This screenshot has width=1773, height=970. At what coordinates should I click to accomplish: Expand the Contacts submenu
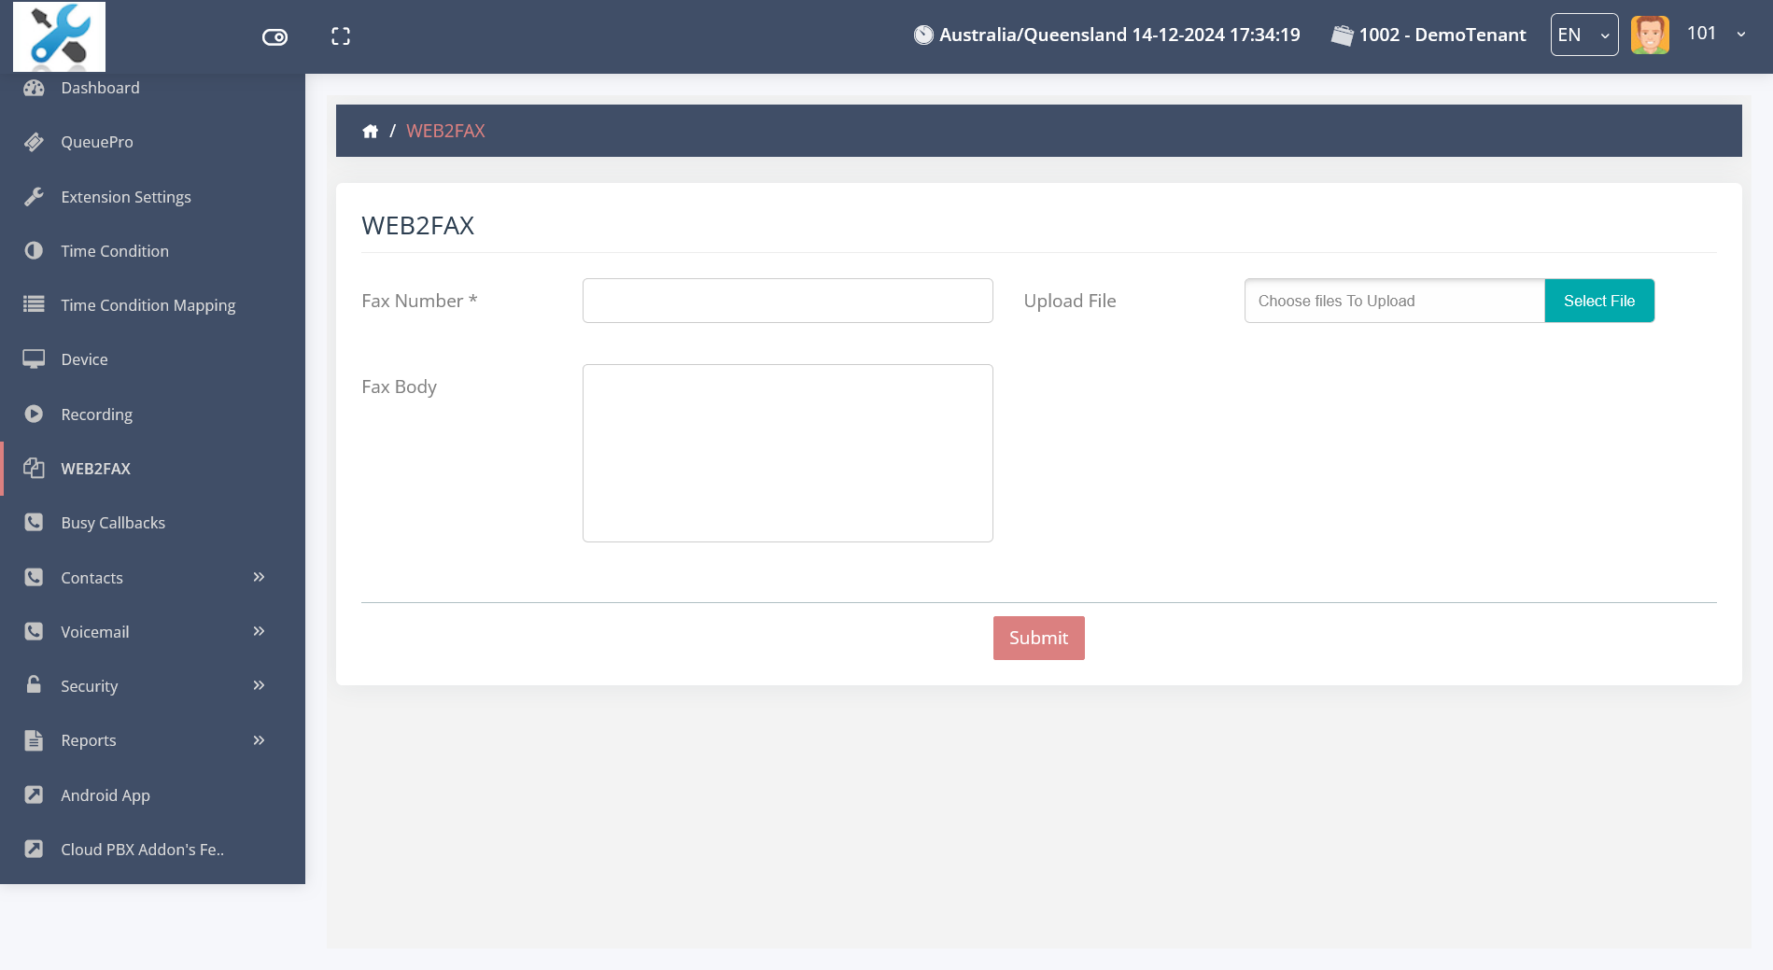(259, 578)
